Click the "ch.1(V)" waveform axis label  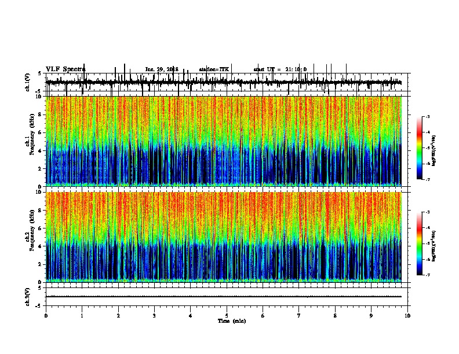27,82
